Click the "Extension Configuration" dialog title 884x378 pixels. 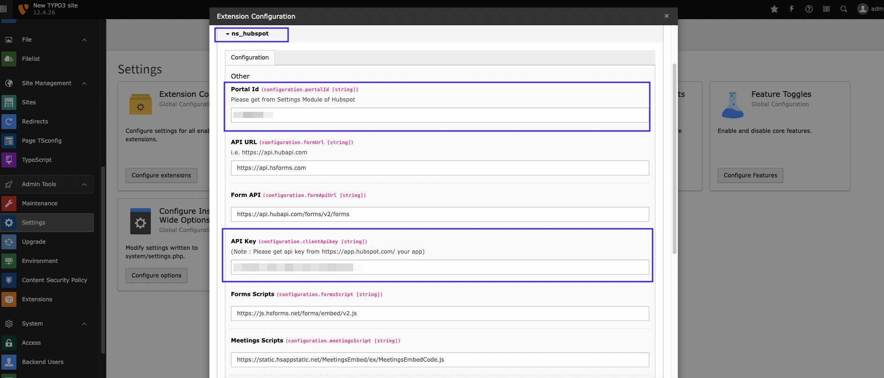pyautogui.click(x=256, y=16)
